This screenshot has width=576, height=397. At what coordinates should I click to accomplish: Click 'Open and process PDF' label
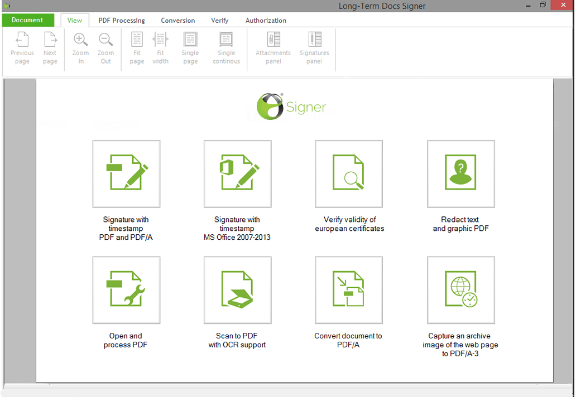pos(125,340)
